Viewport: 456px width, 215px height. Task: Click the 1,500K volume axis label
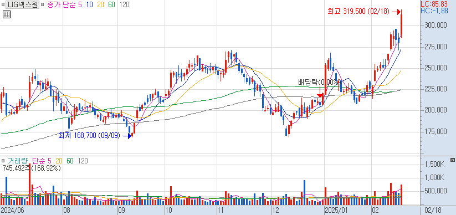pos(434,165)
